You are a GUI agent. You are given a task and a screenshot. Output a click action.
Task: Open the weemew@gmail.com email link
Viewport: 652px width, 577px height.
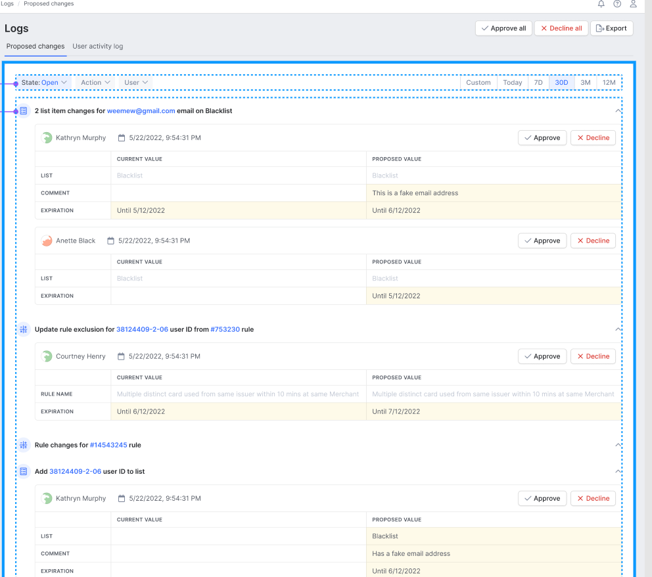point(141,111)
